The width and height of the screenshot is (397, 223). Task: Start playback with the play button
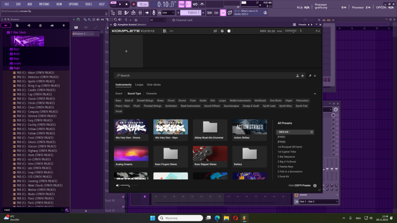[120, 4]
